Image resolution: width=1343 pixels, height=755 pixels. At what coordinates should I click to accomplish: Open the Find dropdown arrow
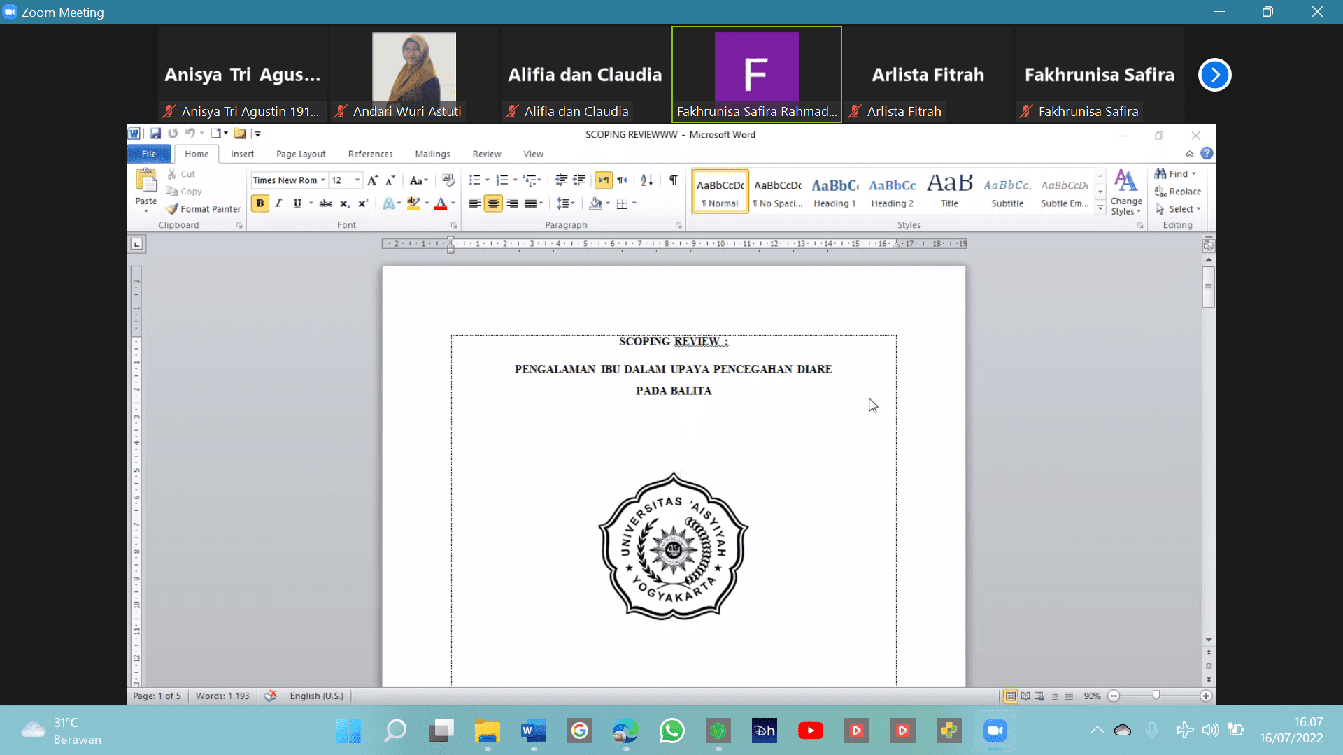(1193, 174)
